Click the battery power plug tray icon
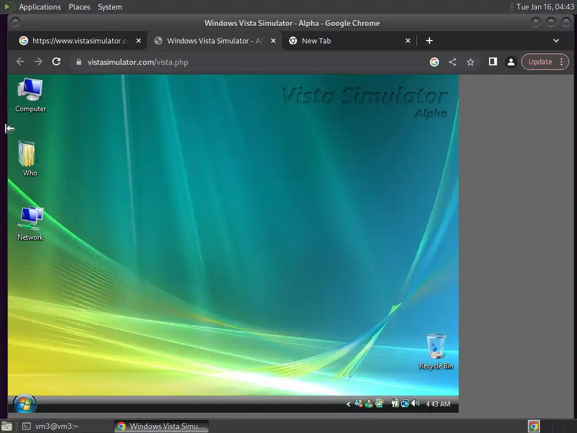This screenshot has width=577, height=433. [x=395, y=404]
